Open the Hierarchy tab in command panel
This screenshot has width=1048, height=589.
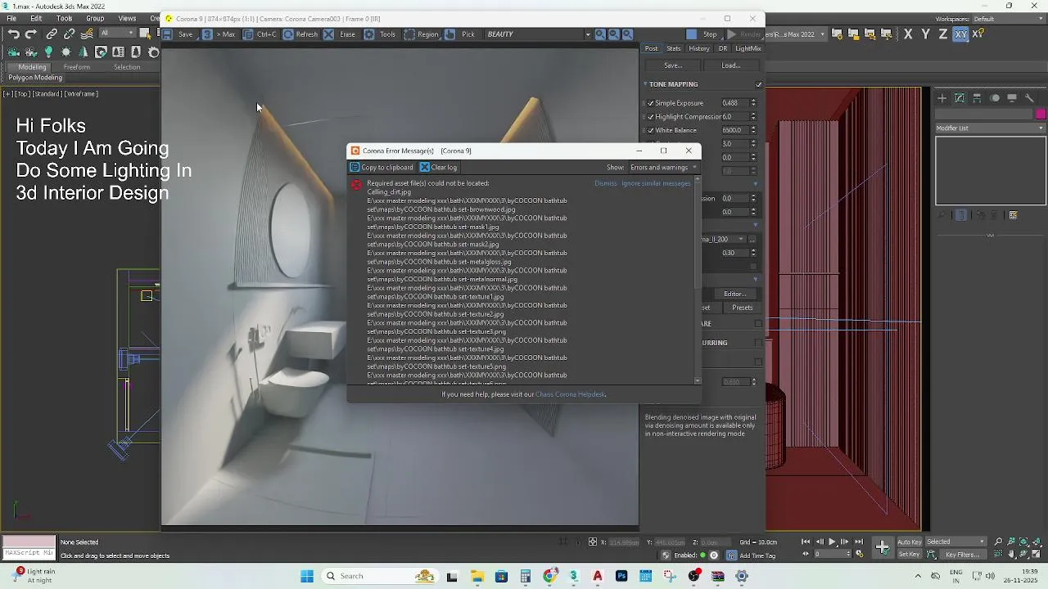pos(977,98)
